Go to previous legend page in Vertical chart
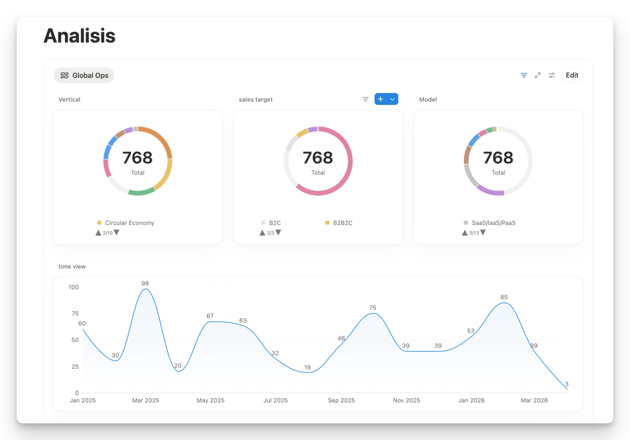This screenshot has width=630, height=440. [x=98, y=233]
